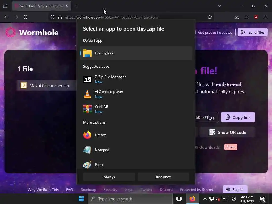Close the Wormhole tab
272x204 pixels.
[x=67, y=6]
